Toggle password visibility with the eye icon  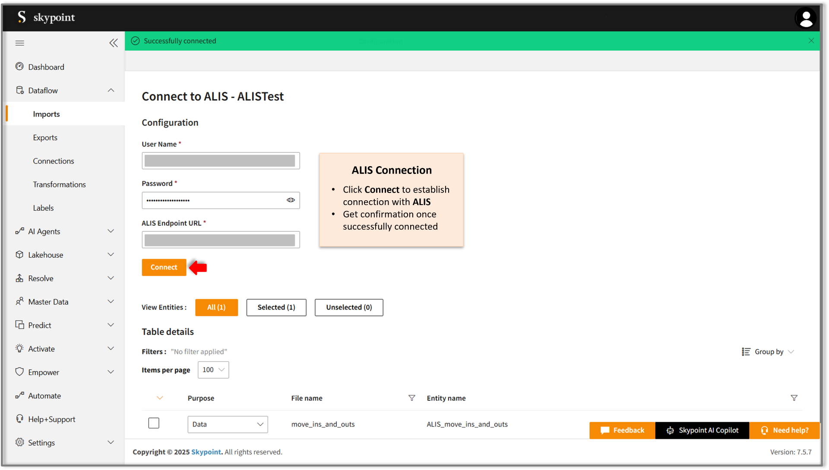coord(291,200)
